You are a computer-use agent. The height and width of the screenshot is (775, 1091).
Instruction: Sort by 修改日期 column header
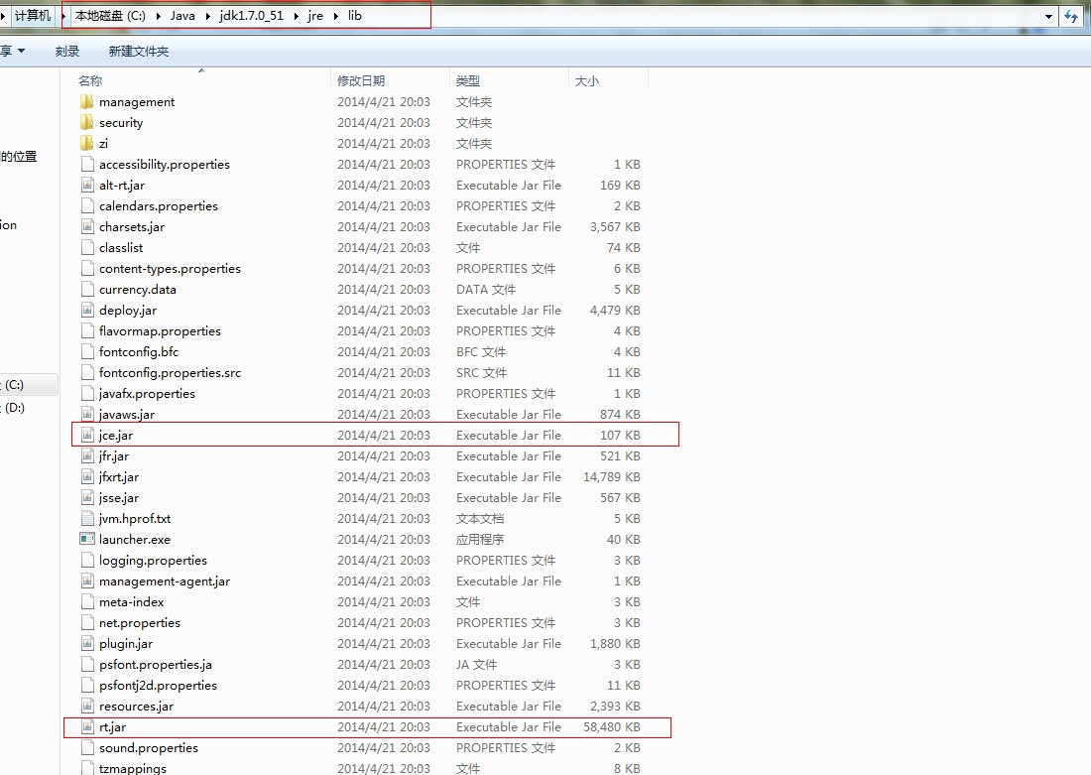[x=360, y=80]
